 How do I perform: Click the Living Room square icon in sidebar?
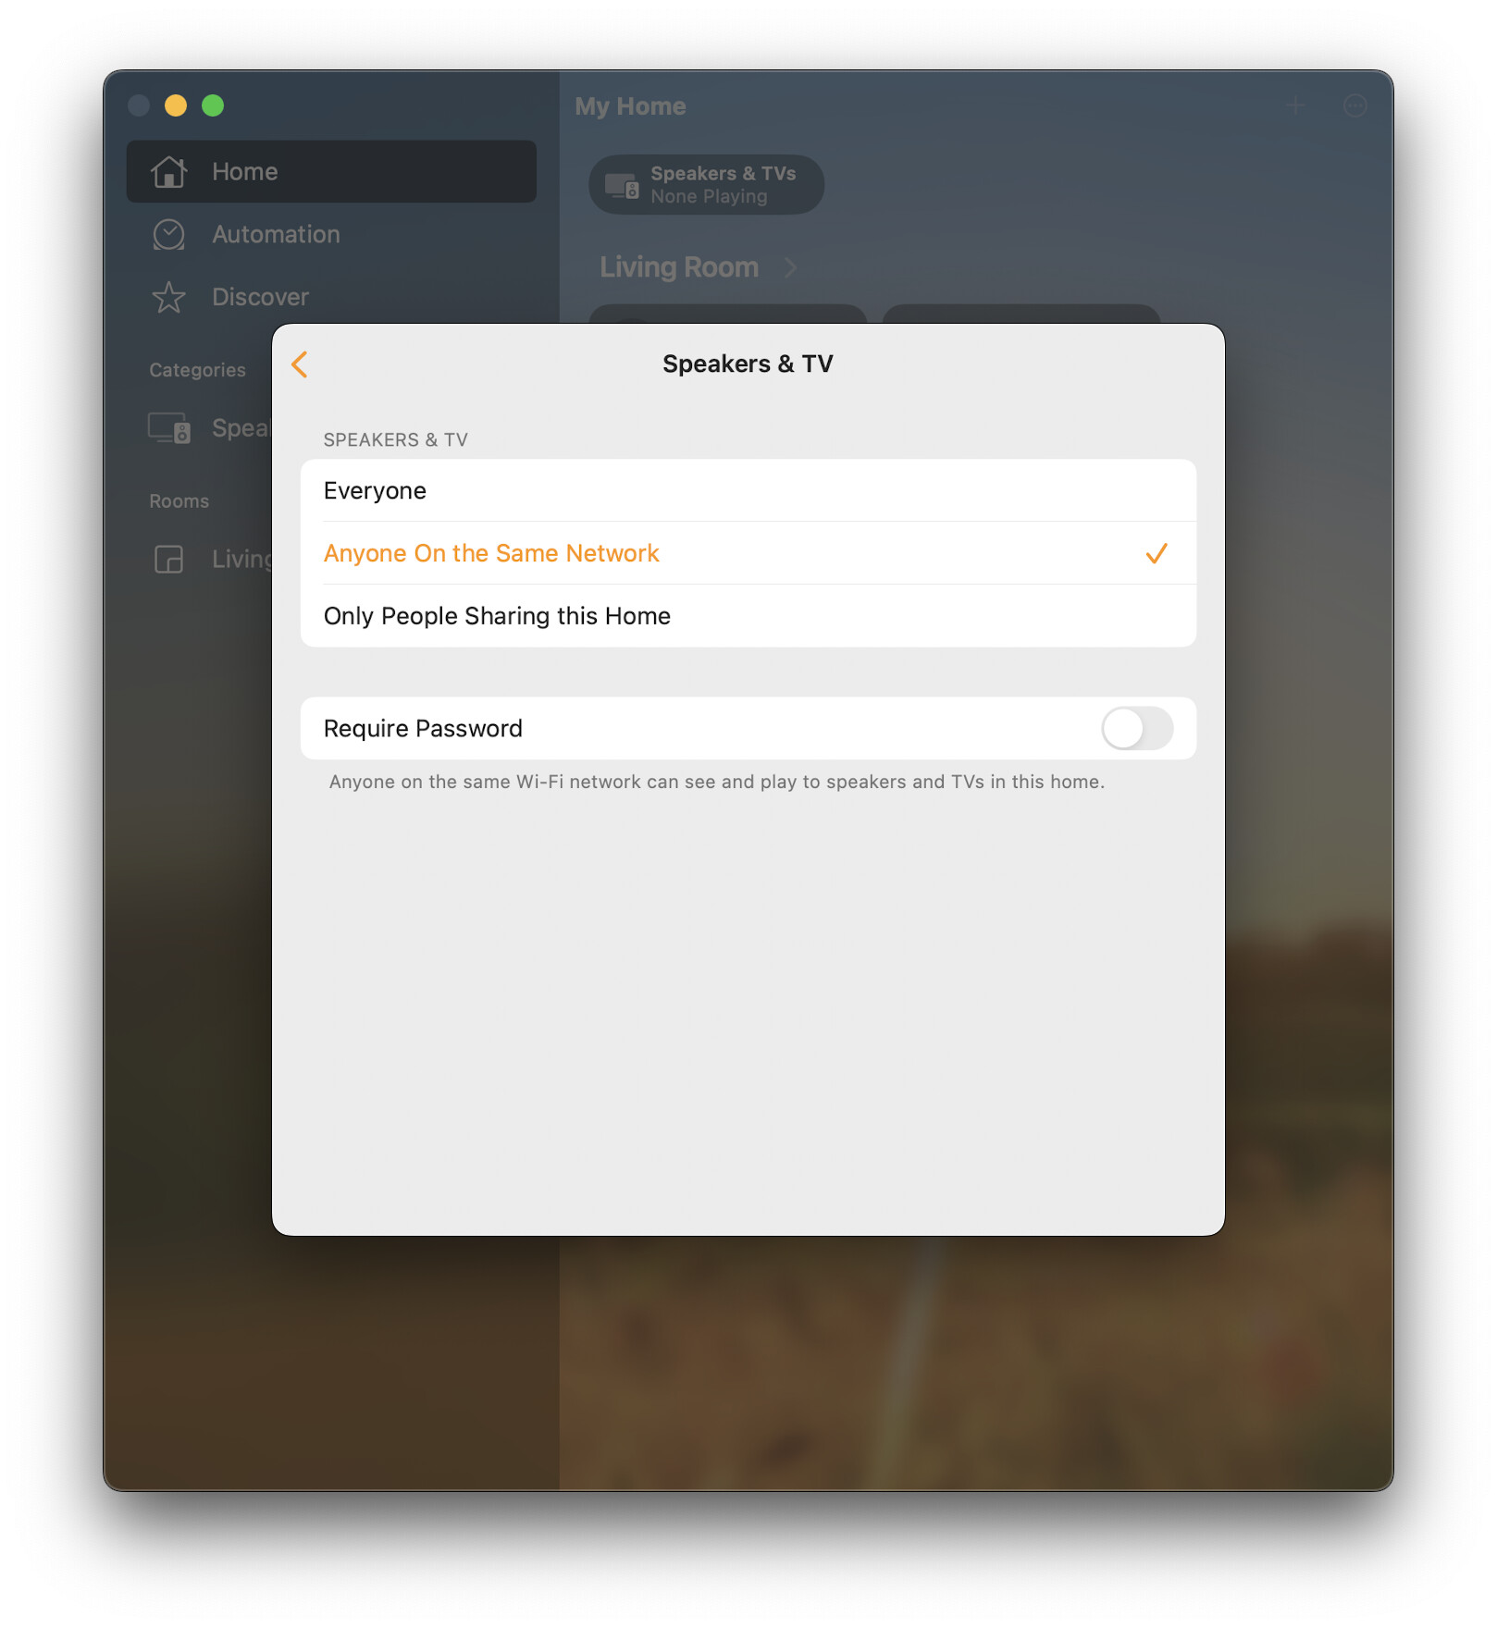169,560
